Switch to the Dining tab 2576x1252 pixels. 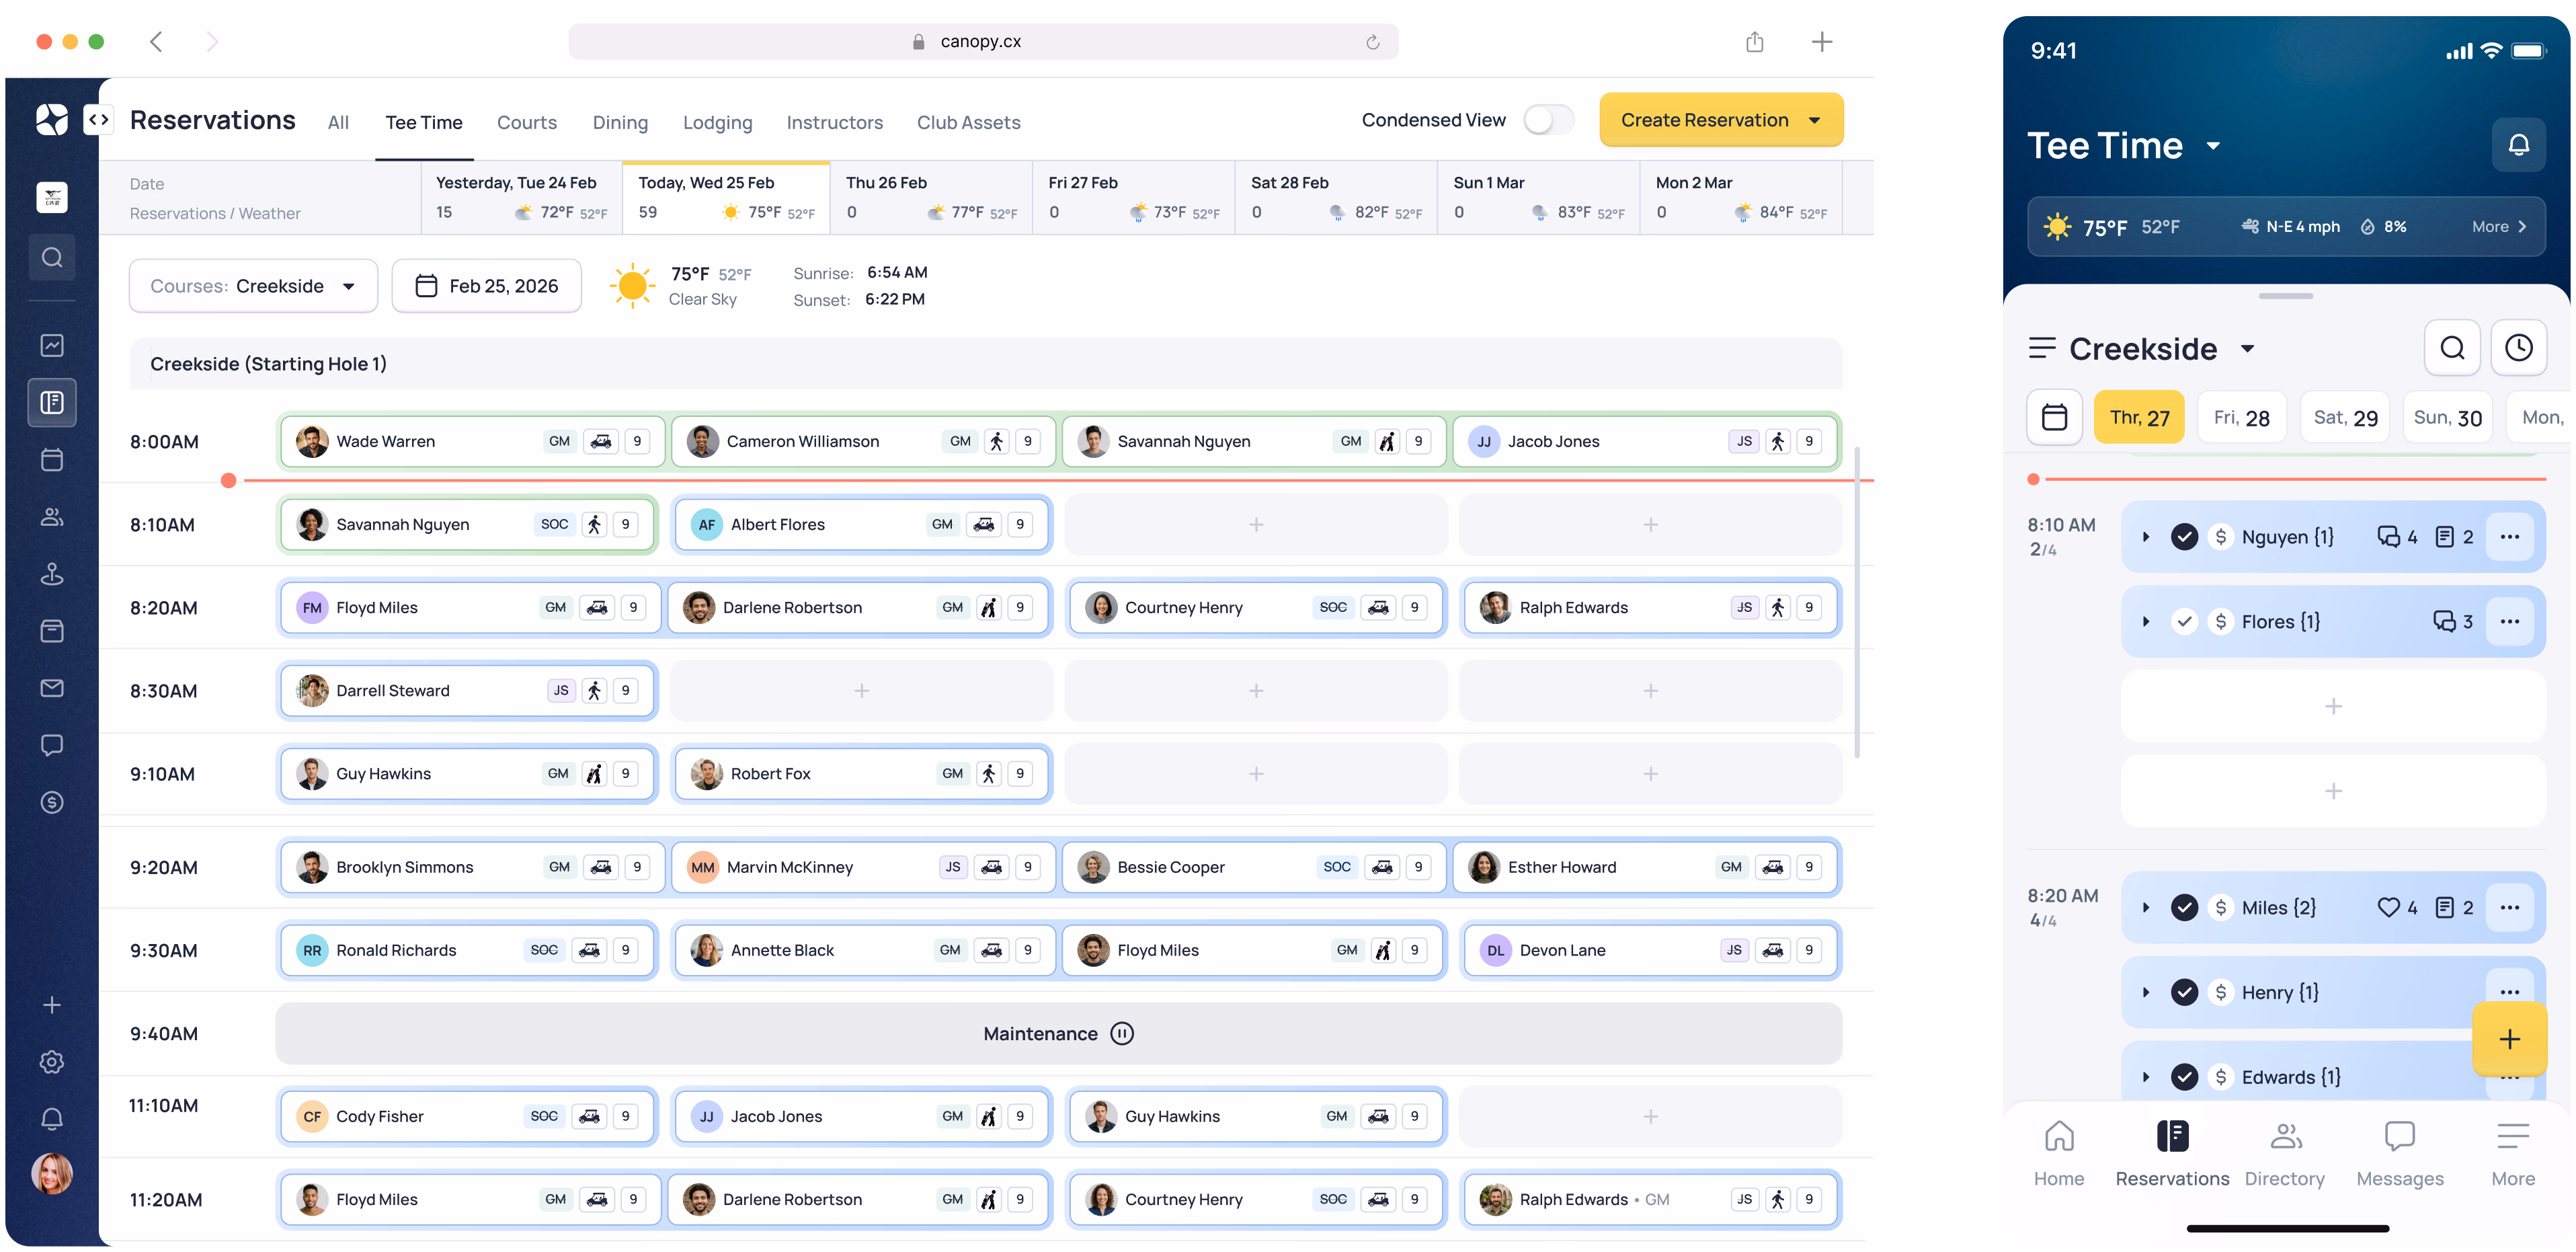coord(620,122)
